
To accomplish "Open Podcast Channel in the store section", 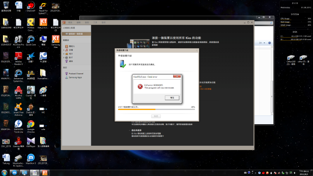I will 74,74.
